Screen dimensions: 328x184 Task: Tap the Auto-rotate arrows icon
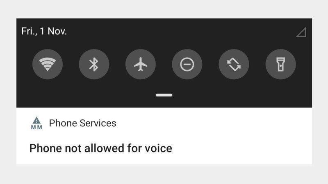(234, 64)
